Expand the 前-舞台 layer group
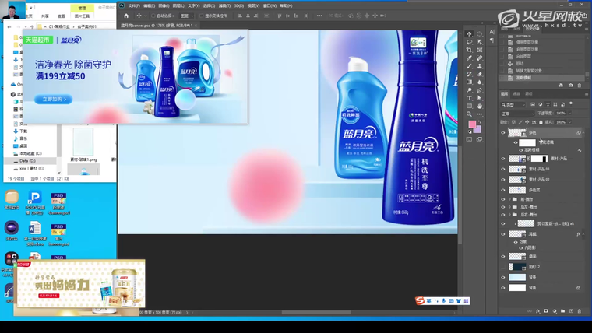Viewport: 592px width, 333px height. [511, 199]
